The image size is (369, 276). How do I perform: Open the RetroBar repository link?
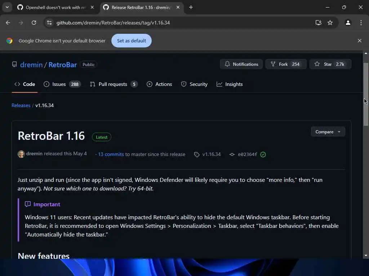click(63, 65)
